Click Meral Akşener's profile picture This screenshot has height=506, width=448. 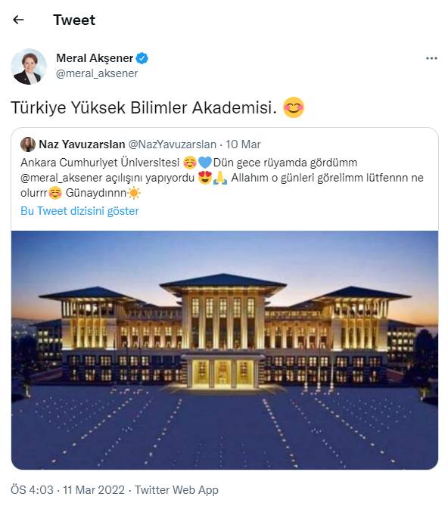pos(29,67)
